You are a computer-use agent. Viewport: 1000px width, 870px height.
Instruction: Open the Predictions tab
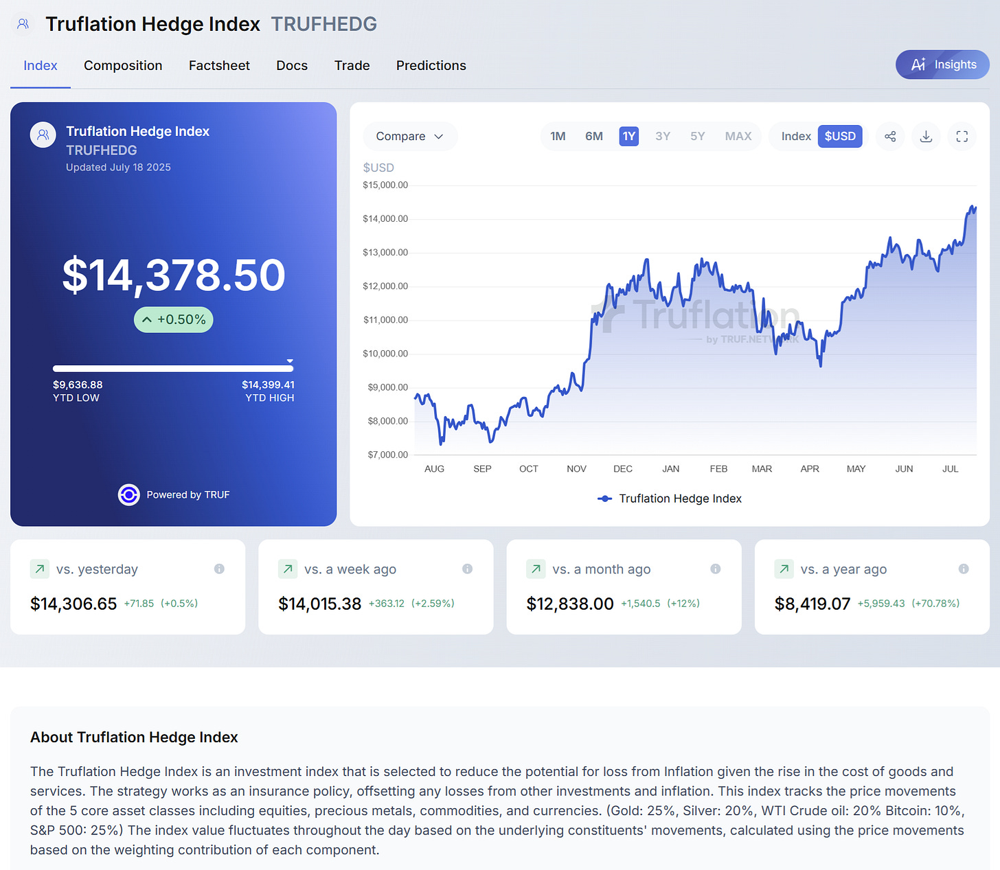click(431, 66)
